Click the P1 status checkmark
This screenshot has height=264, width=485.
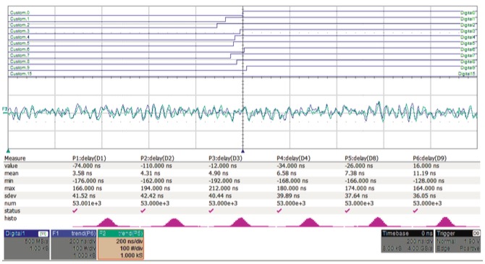click(75, 210)
